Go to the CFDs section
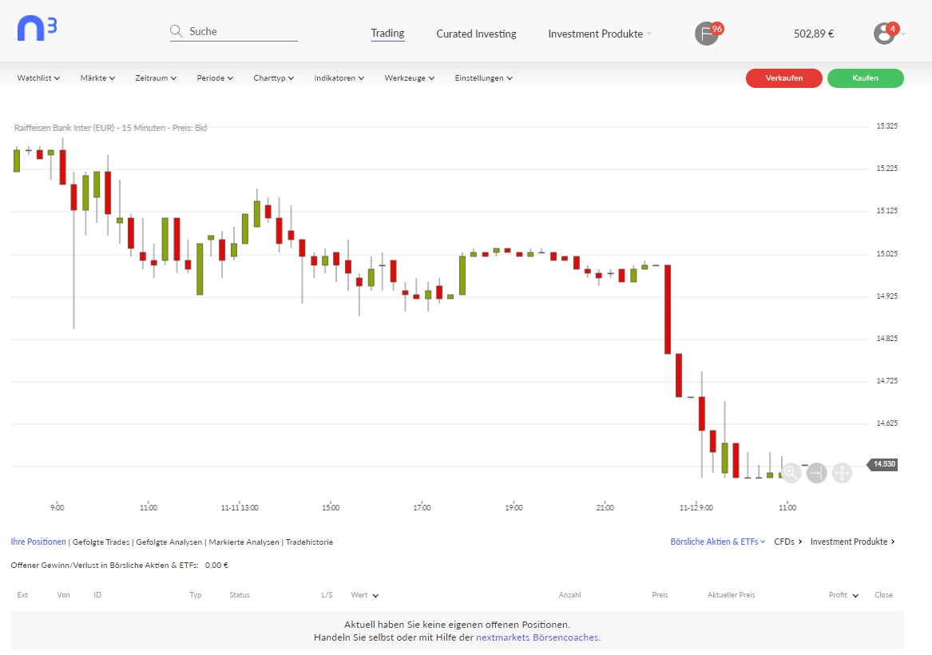The width and height of the screenshot is (932, 655). [788, 542]
